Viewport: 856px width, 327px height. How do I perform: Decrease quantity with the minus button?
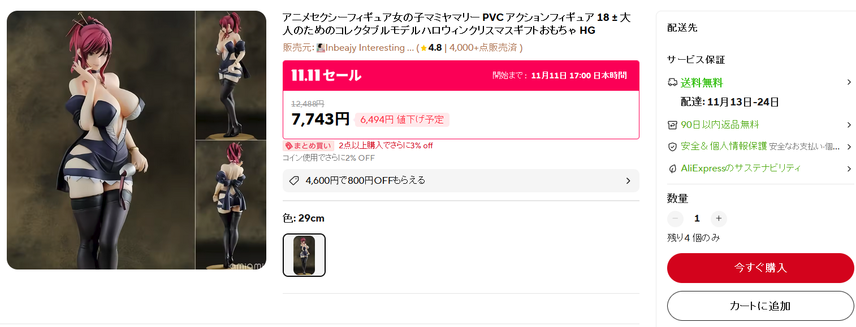click(x=675, y=219)
